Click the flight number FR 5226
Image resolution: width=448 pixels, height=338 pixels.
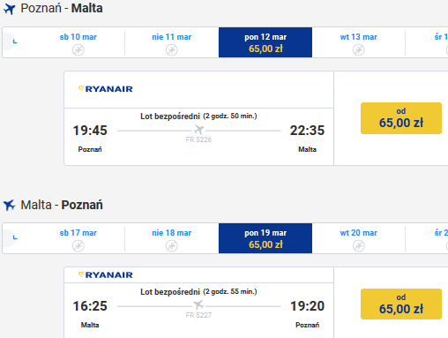[x=198, y=139]
